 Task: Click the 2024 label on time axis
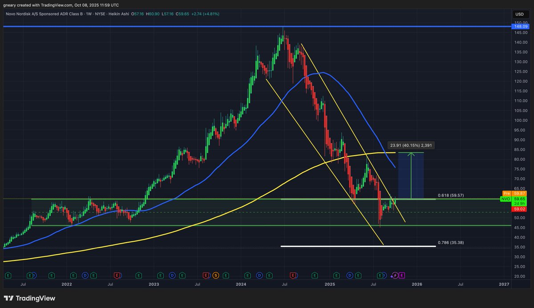[242, 284]
